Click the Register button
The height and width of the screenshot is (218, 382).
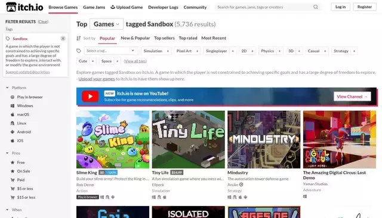click(x=365, y=7)
